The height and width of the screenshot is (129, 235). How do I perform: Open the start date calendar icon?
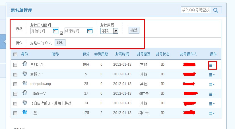tap(55, 31)
